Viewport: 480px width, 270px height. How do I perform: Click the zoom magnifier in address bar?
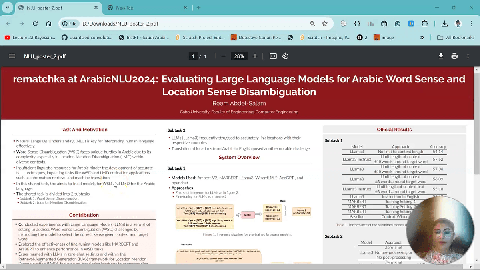(x=313, y=24)
